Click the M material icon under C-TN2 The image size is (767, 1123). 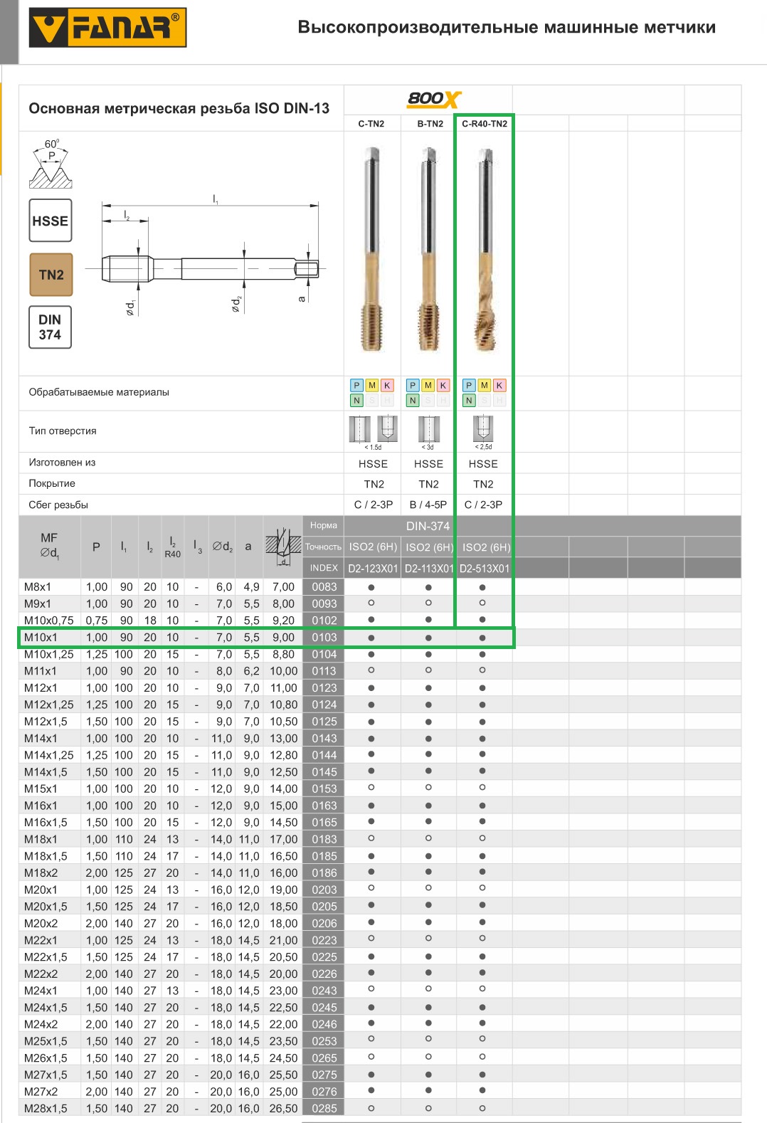tap(372, 385)
